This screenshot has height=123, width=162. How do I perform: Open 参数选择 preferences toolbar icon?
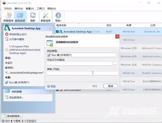pos(46,17)
